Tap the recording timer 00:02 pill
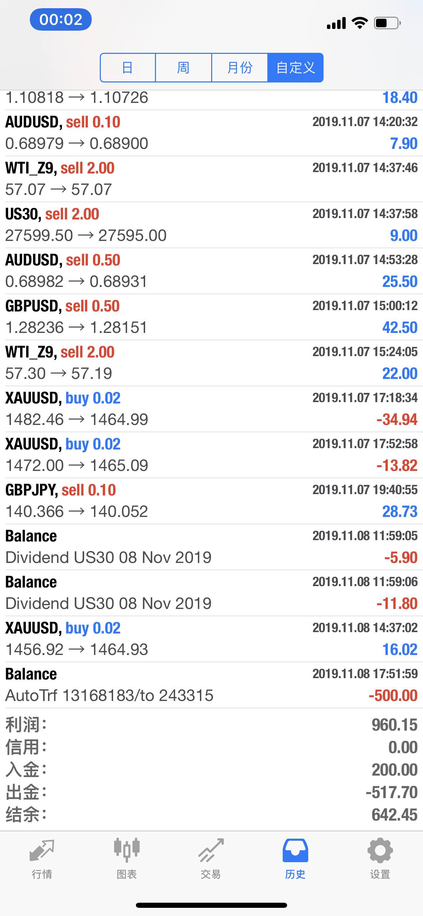The height and width of the screenshot is (916, 423). pos(61,19)
